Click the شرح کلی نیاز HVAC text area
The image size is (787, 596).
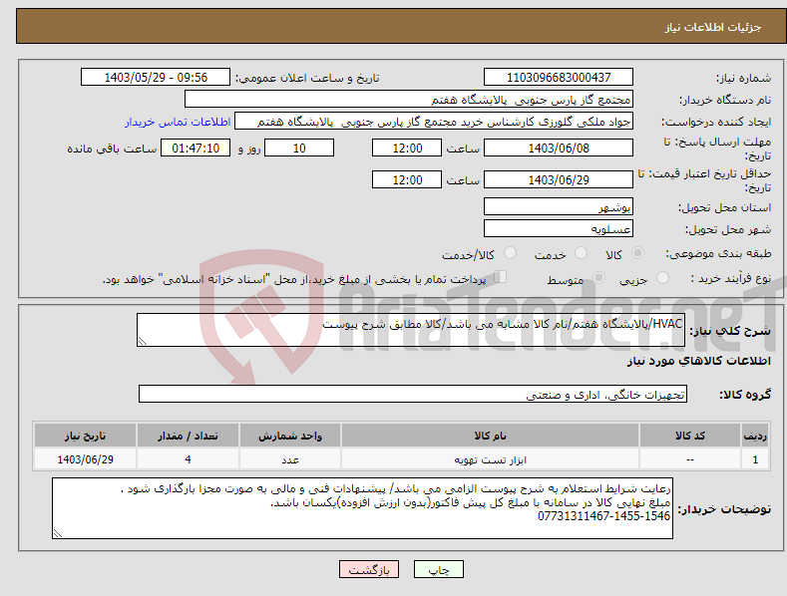pyautogui.click(x=411, y=330)
